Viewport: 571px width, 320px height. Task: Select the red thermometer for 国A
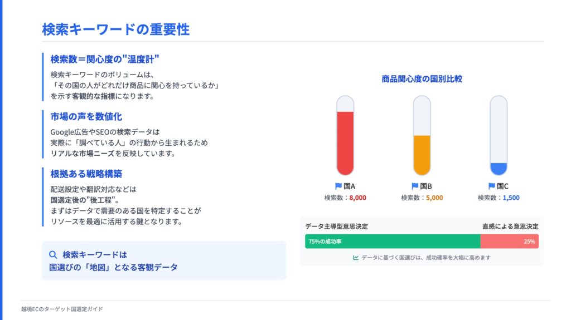345,135
